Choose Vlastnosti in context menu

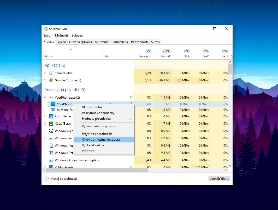(x=104, y=151)
